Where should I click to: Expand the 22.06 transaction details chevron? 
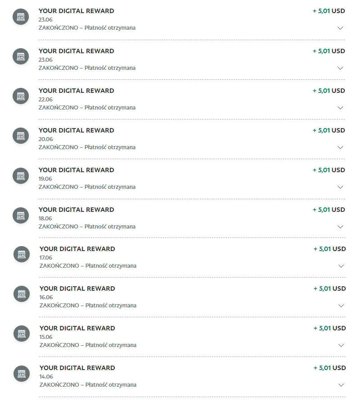340,108
